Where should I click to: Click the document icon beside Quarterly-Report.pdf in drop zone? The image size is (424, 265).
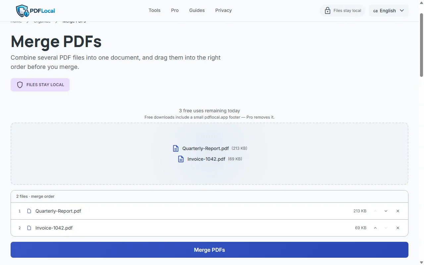pos(176,148)
